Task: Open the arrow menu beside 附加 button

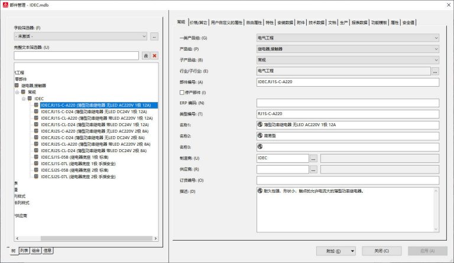Action: point(352,251)
